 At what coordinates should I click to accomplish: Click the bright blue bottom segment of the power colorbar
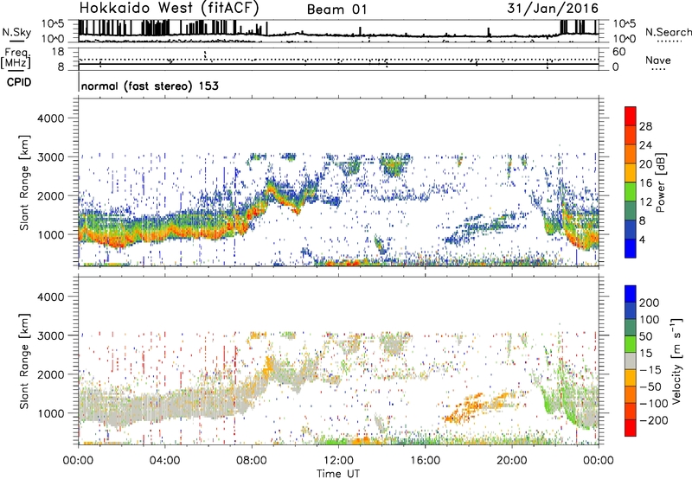[x=631, y=249]
